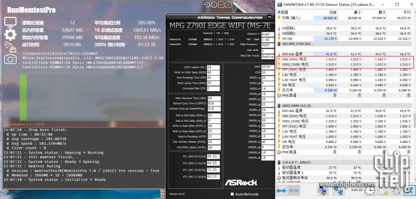
Task: Click HWiNFO magnifier monitor icon
Action: click(x=323, y=191)
